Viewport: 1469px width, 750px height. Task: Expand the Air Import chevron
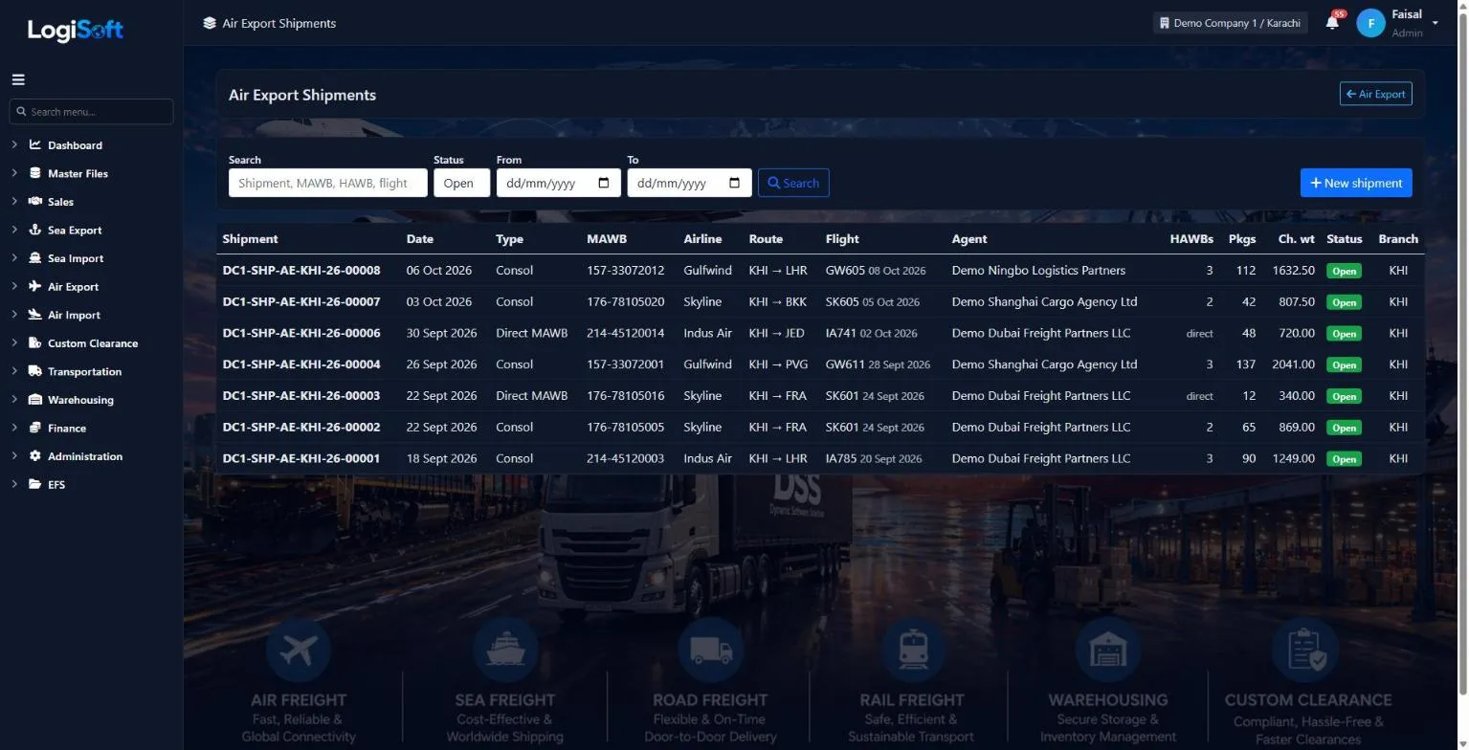tap(15, 315)
